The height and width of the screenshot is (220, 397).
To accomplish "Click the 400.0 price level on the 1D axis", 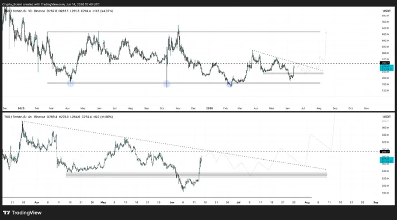I will 385,47.
